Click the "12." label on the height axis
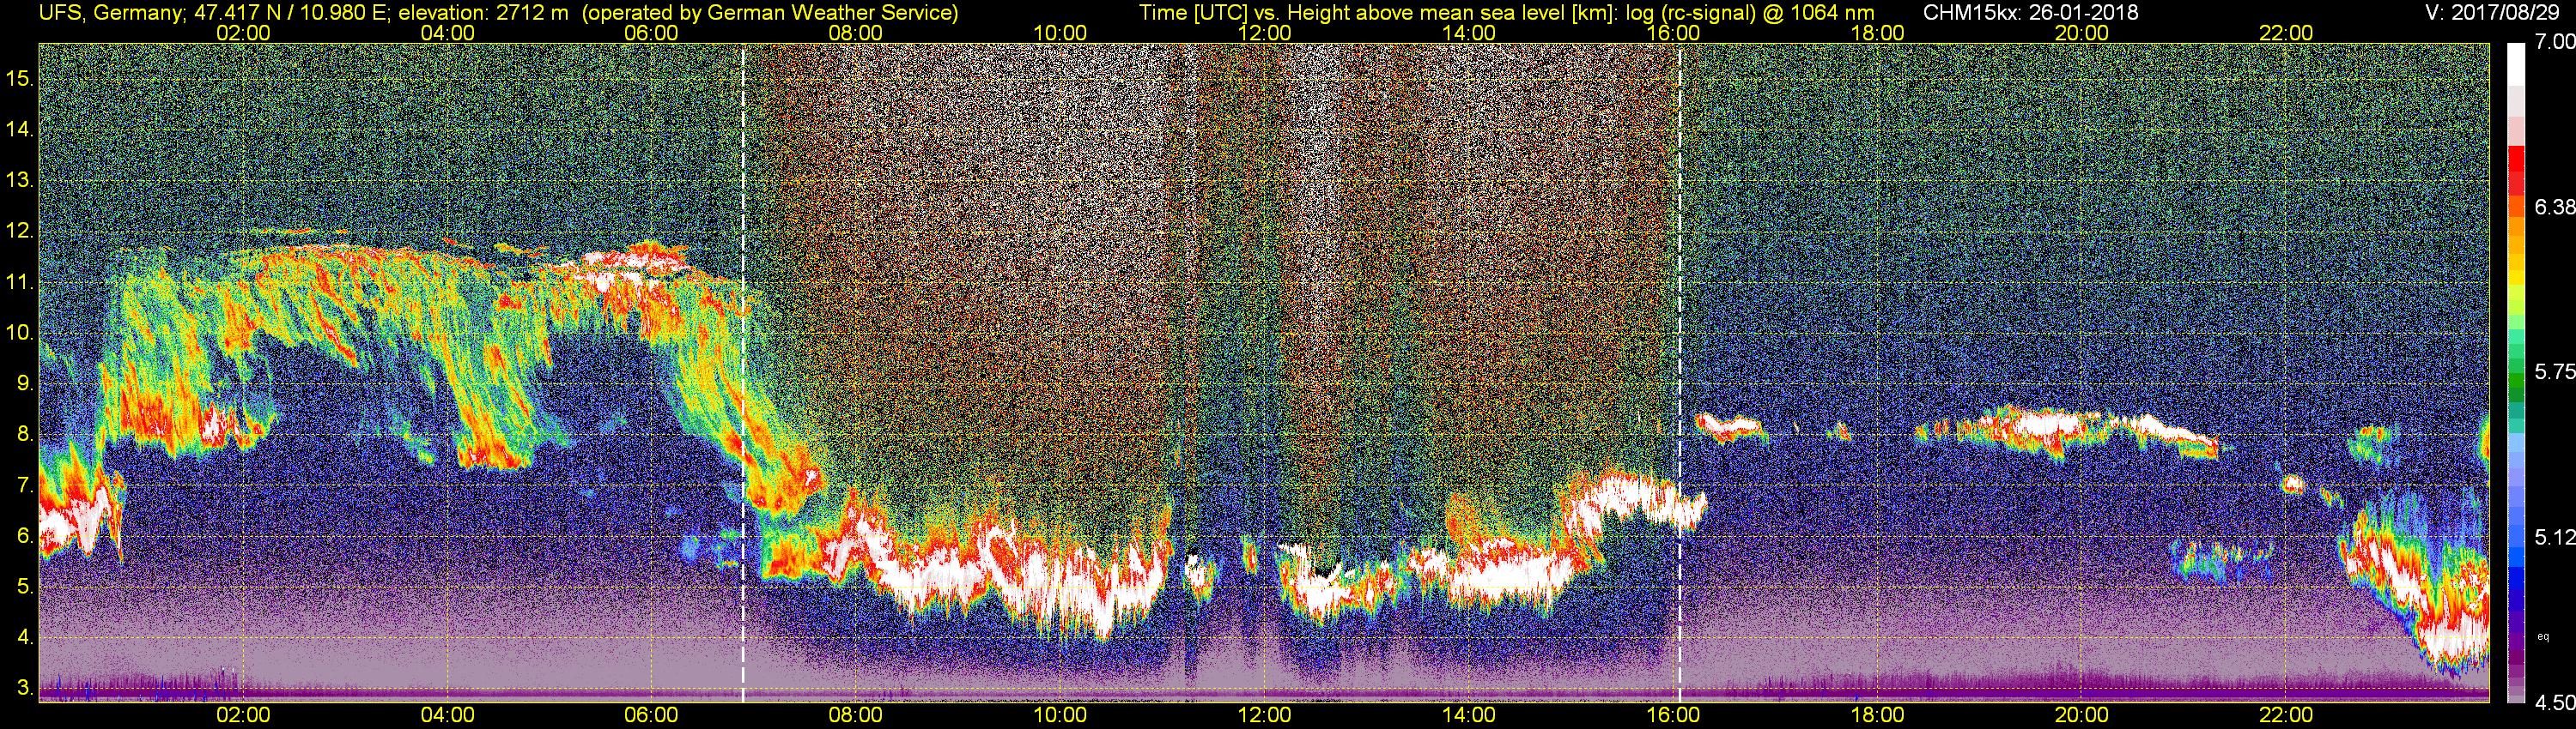 pos(20,231)
